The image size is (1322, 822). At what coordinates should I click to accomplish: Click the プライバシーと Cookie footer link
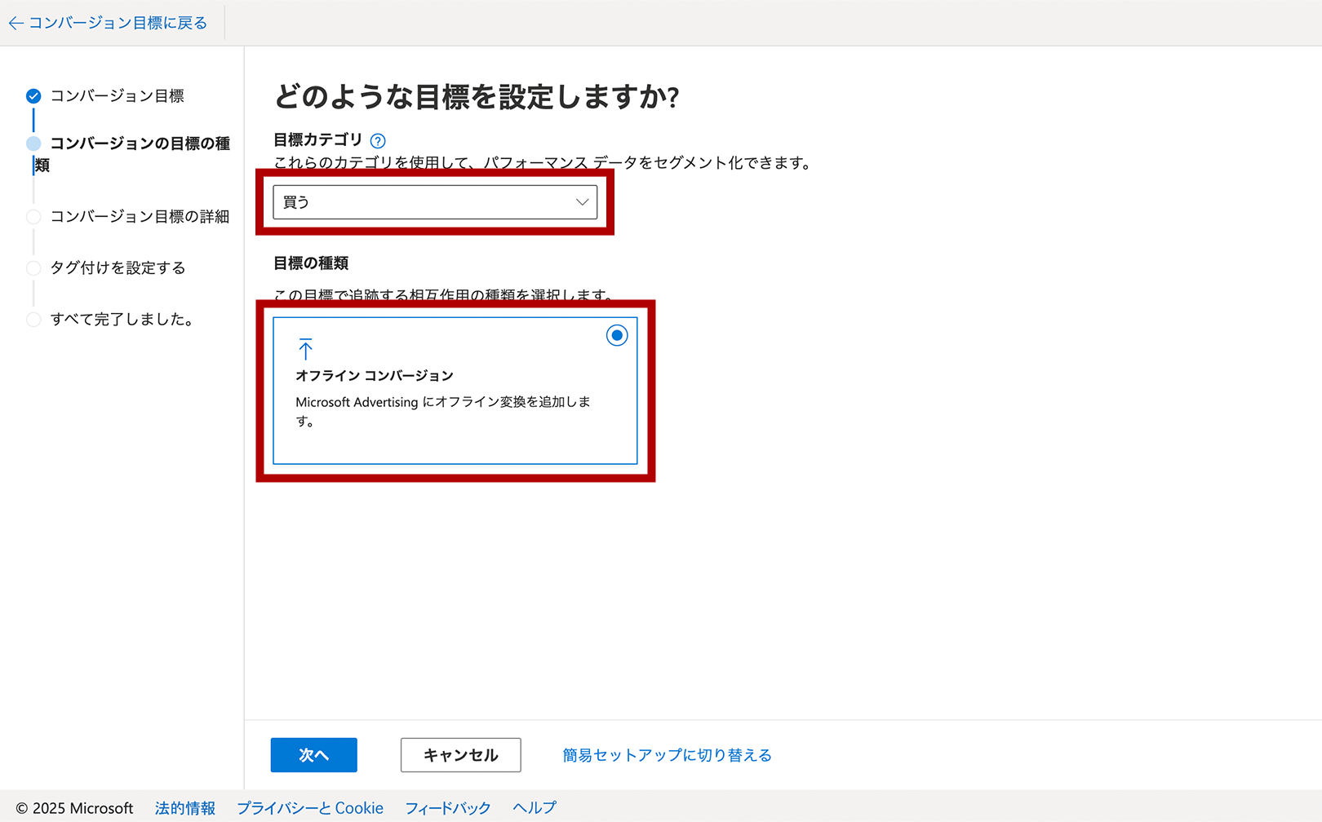coord(310,807)
